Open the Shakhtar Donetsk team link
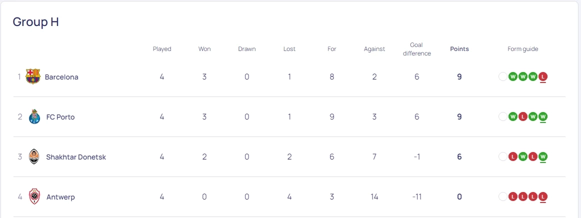581x218 pixels. (76, 157)
